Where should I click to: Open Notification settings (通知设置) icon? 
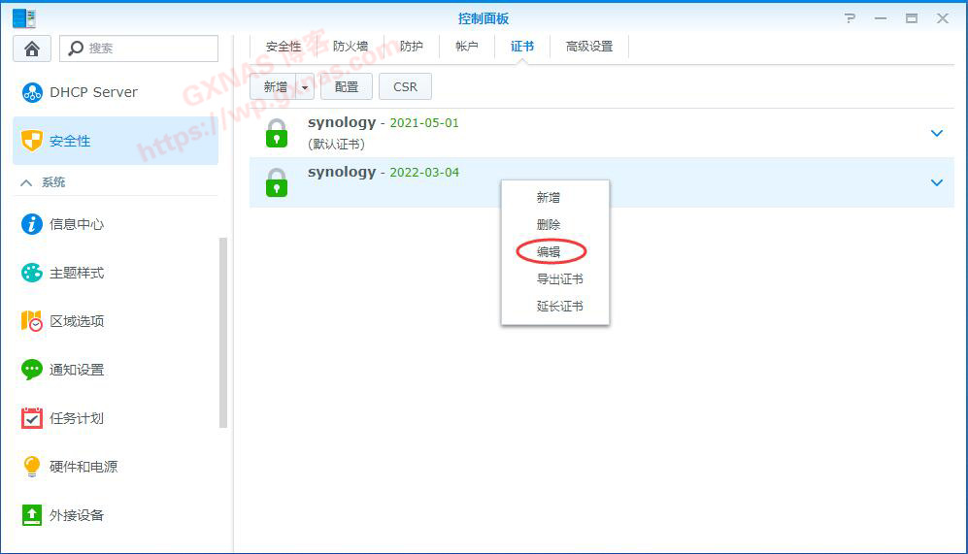[32, 370]
